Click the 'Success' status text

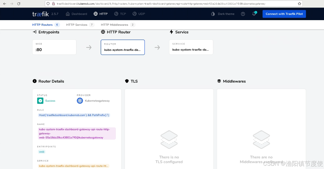click(50, 101)
